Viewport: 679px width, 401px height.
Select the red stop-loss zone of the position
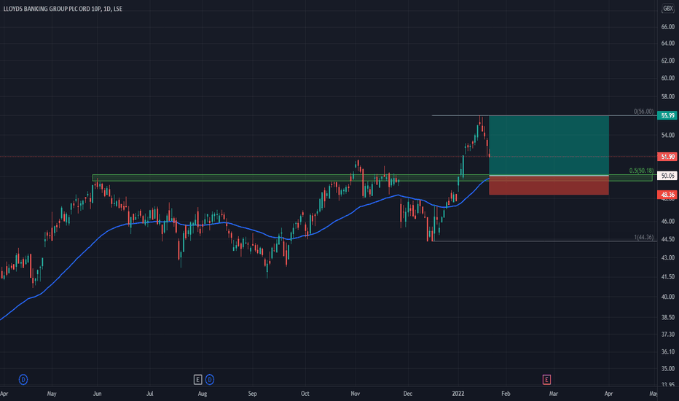tap(549, 185)
